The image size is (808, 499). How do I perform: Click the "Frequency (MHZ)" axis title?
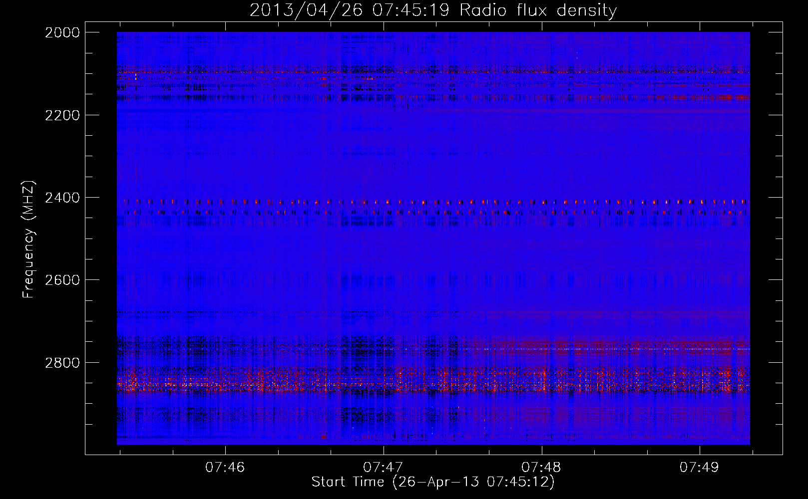tap(28, 240)
